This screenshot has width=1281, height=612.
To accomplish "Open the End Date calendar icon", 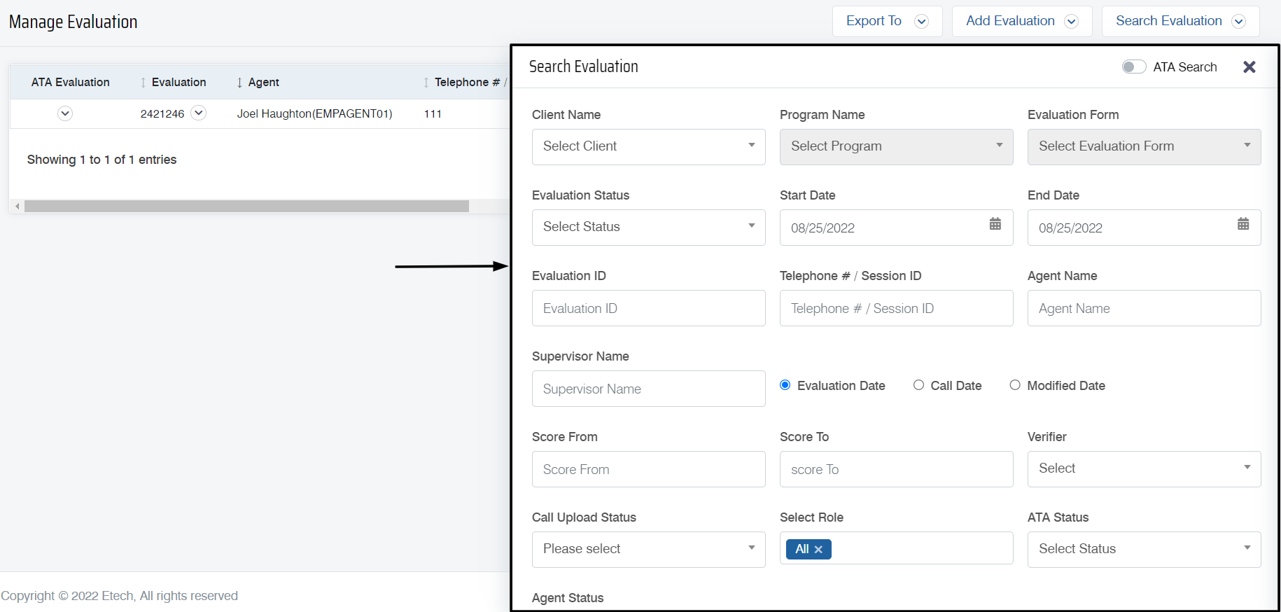I will point(1242,224).
